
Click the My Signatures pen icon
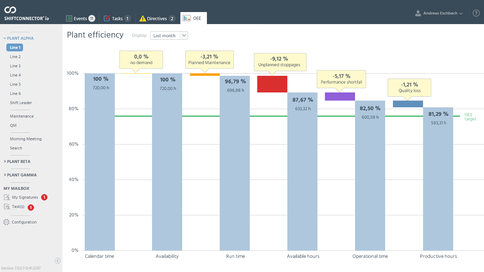[x=7, y=197]
